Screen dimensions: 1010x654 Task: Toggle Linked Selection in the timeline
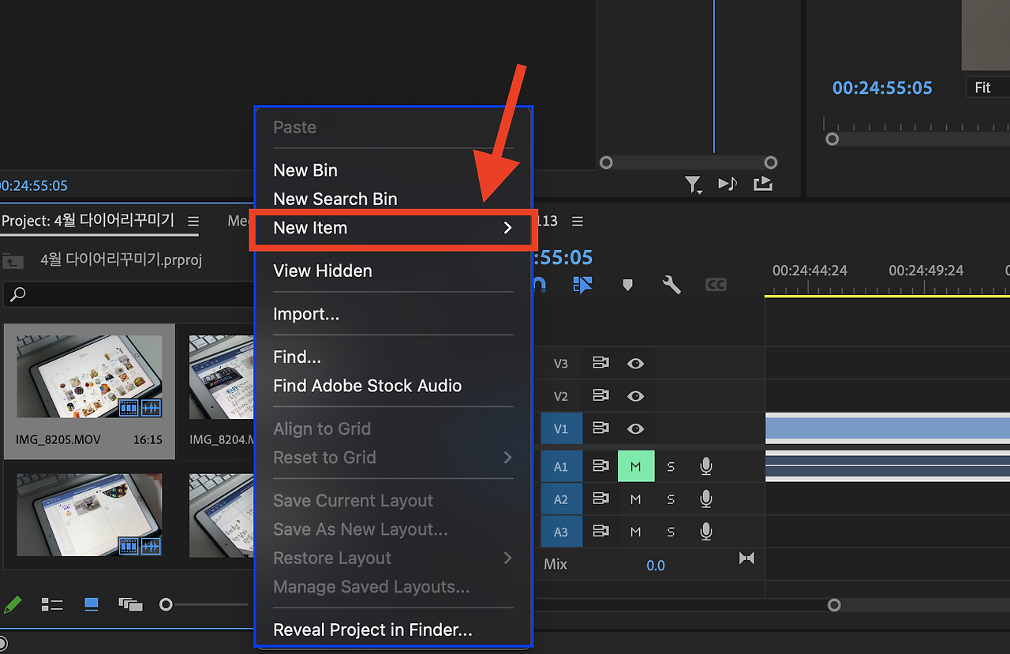point(582,285)
